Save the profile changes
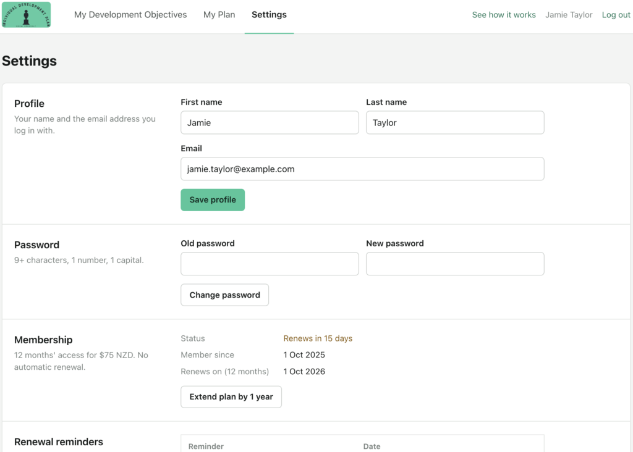The width and height of the screenshot is (633, 452). click(213, 200)
